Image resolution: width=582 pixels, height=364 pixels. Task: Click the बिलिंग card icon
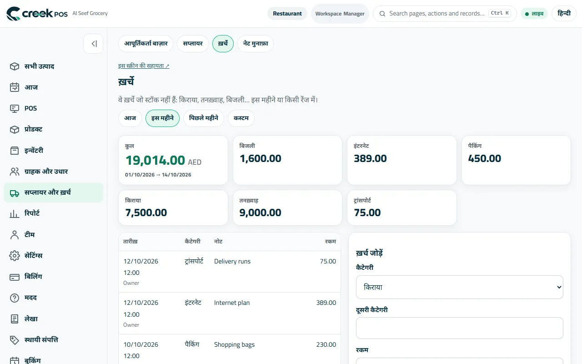[15, 277]
